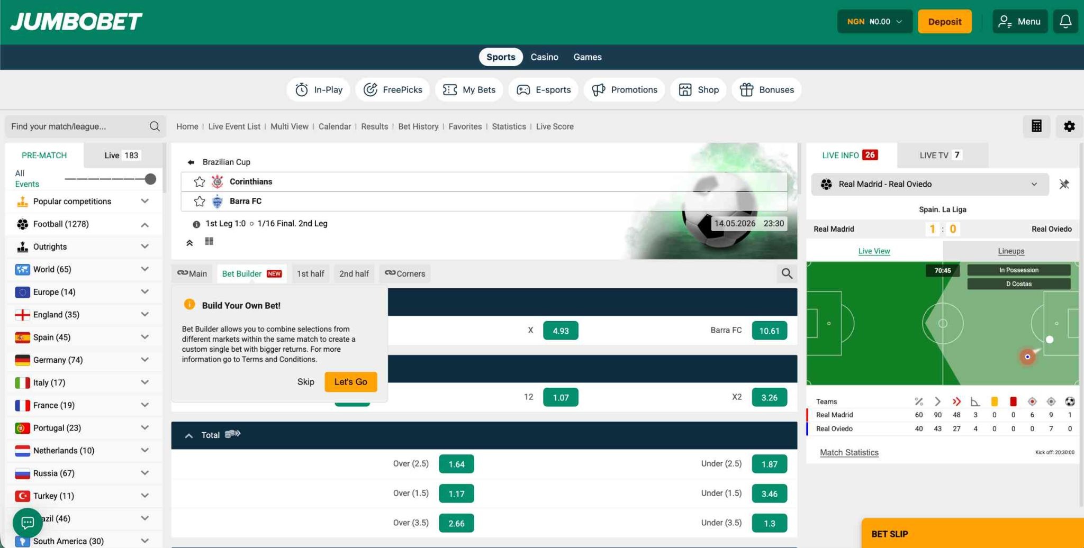Collapse the Total market section
The image size is (1084, 548).
[188, 435]
